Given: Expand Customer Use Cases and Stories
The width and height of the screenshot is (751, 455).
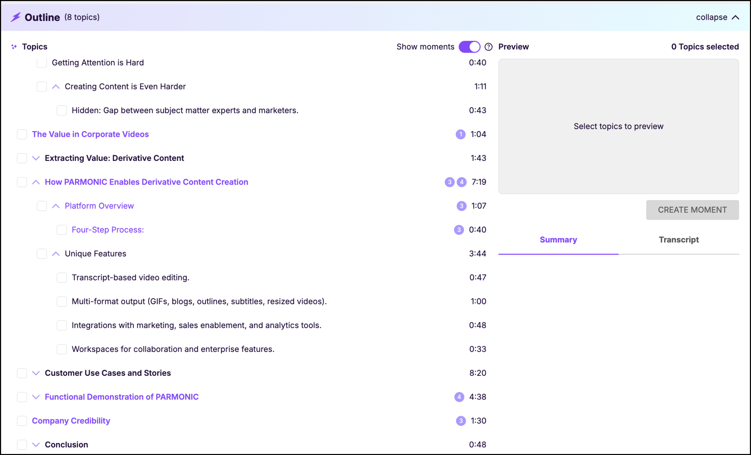Looking at the screenshot, I should tap(36, 373).
